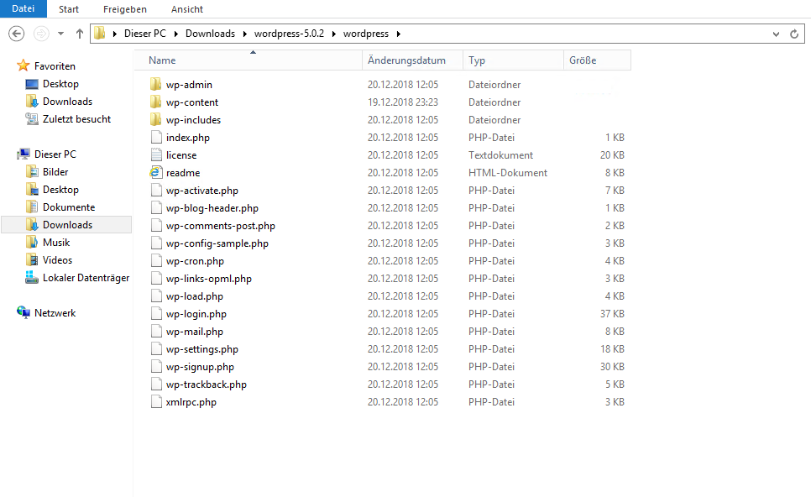Click the Forward navigation arrow

point(41,34)
